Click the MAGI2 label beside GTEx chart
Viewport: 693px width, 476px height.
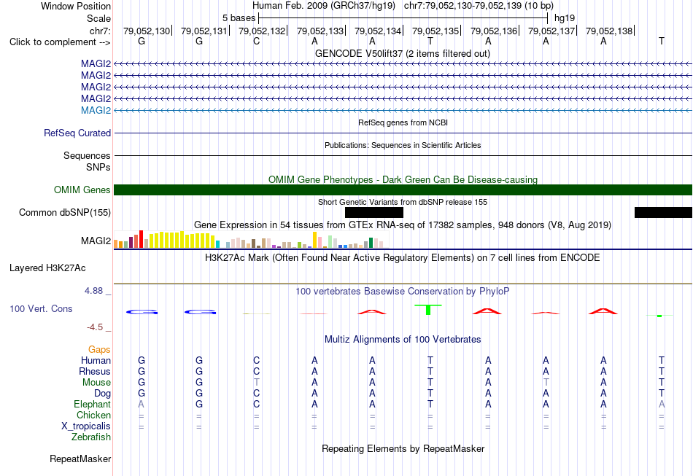coord(96,241)
